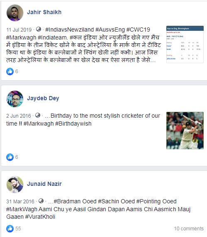Open the cricket scorecard thumbnail image

click(x=185, y=44)
